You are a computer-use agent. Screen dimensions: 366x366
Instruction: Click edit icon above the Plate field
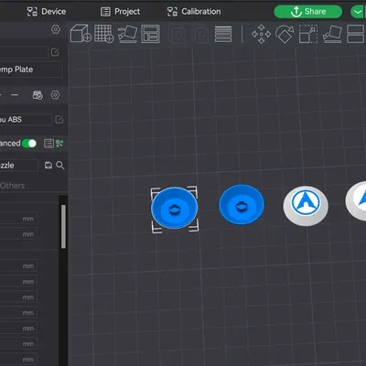pos(55,52)
